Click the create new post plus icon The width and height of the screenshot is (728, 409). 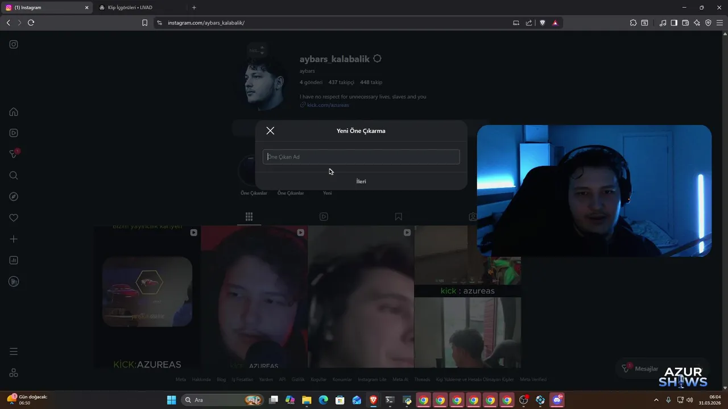point(14,239)
